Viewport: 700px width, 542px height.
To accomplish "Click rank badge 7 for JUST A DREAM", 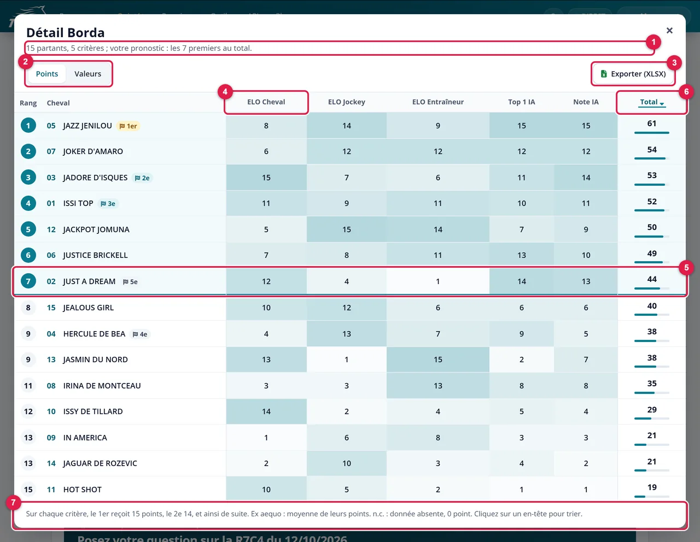I will [28, 281].
